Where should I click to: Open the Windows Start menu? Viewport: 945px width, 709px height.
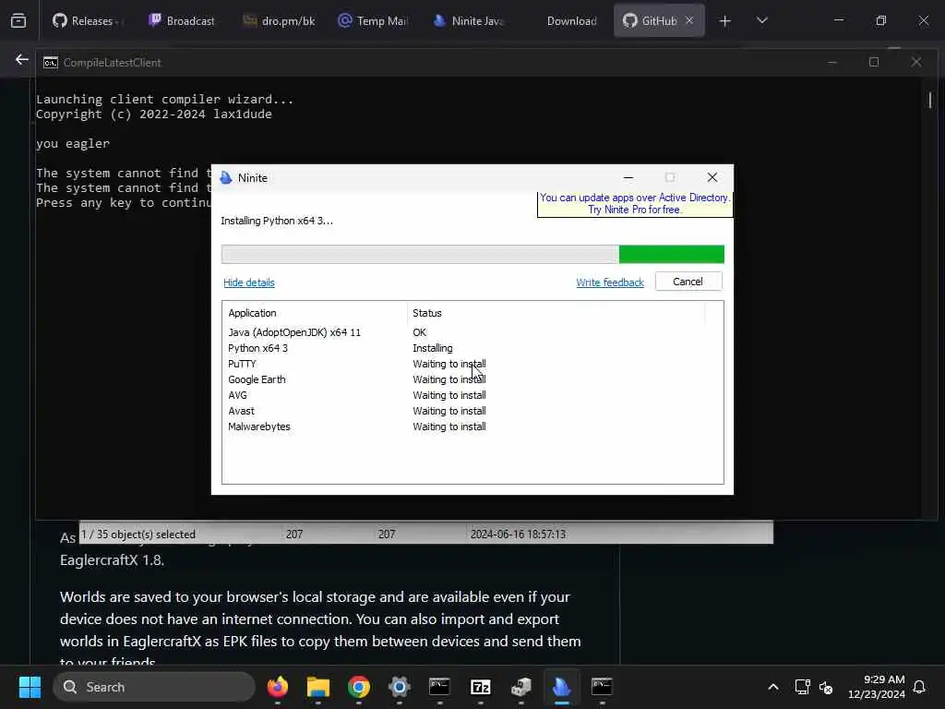coord(30,687)
